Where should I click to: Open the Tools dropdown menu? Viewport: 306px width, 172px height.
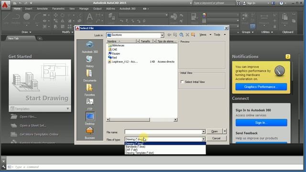(220, 34)
